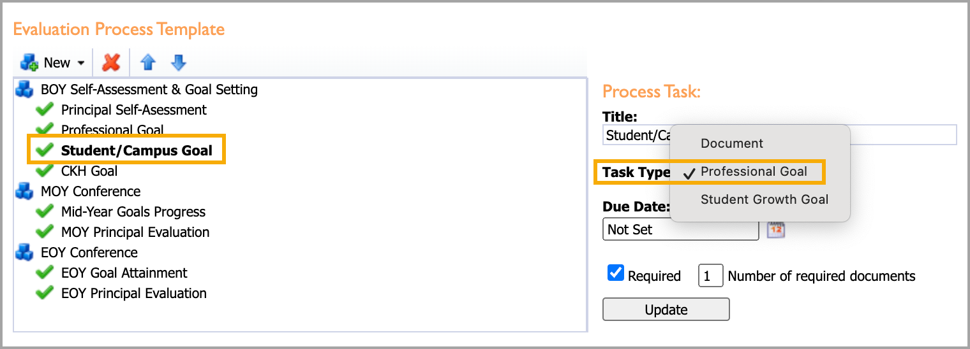
Task: Choose Student Growth Goal task type
Action: click(x=765, y=199)
